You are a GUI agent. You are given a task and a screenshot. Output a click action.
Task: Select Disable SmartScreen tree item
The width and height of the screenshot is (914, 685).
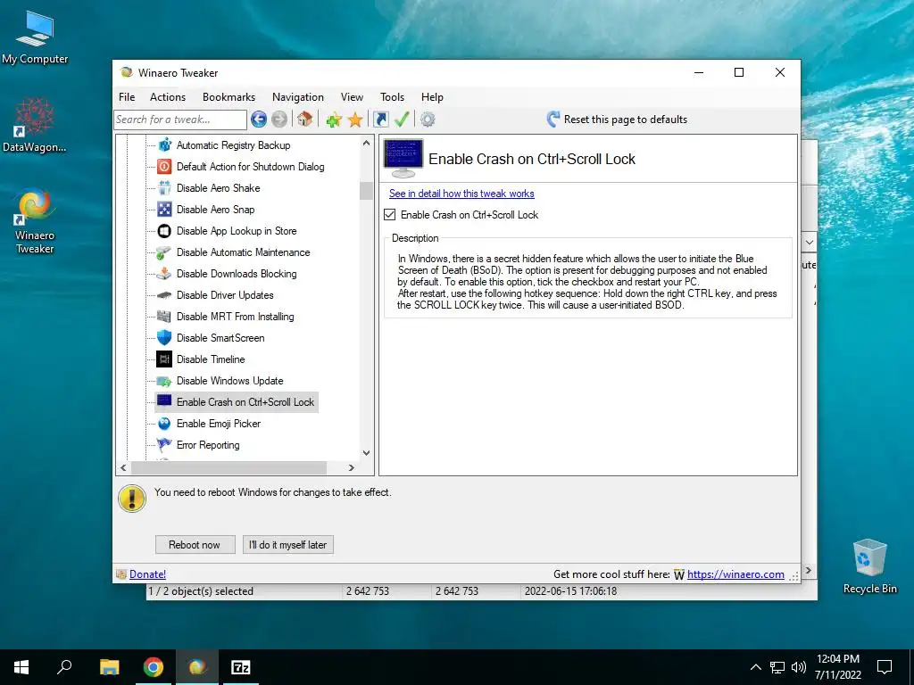(x=220, y=338)
